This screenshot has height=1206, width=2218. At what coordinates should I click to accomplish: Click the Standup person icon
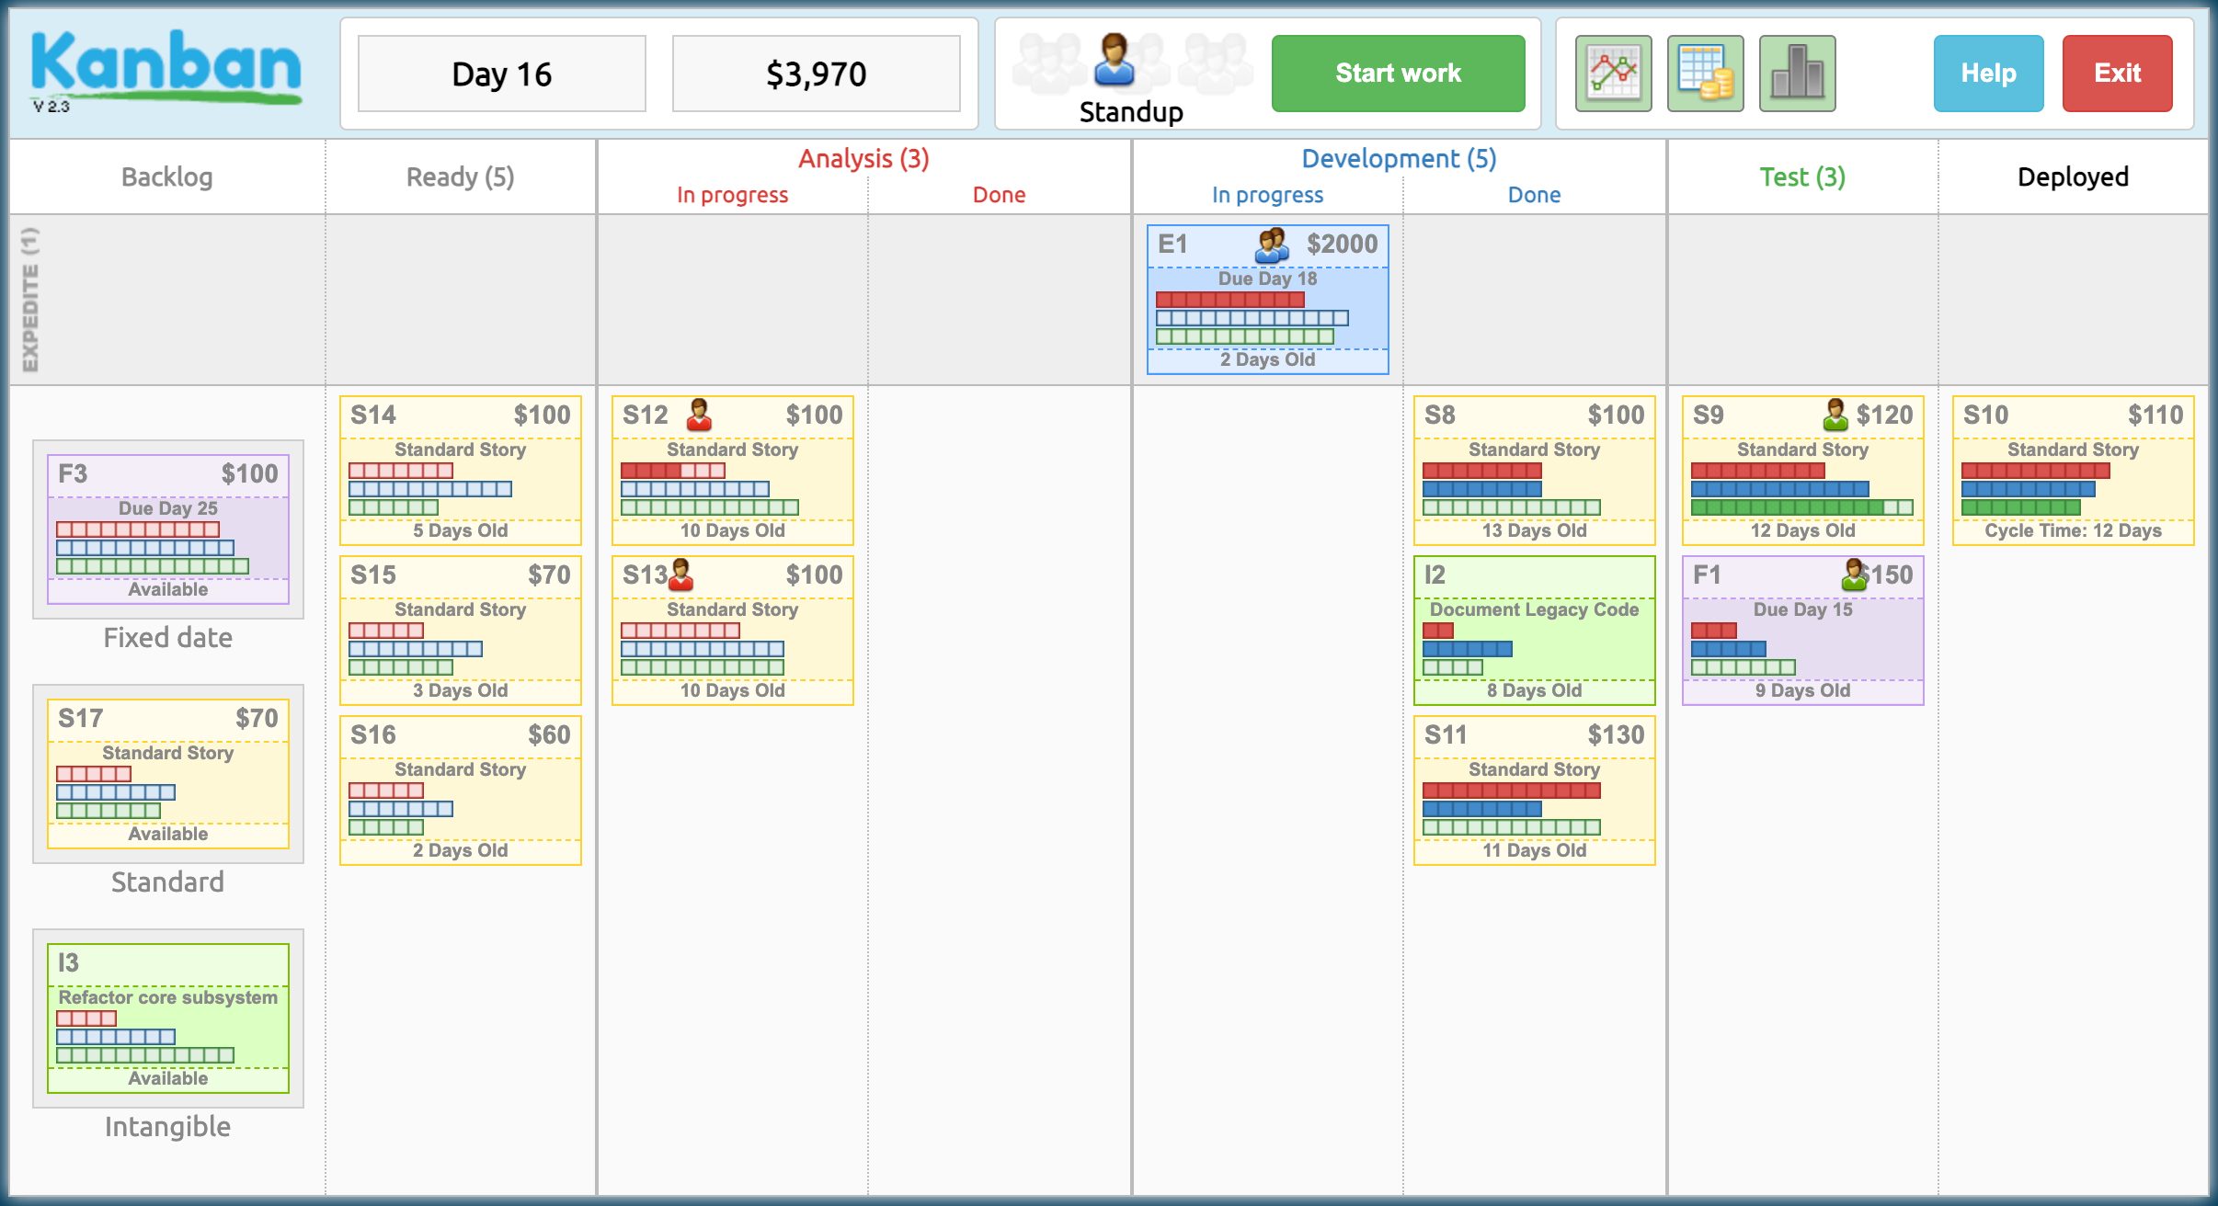(1115, 61)
